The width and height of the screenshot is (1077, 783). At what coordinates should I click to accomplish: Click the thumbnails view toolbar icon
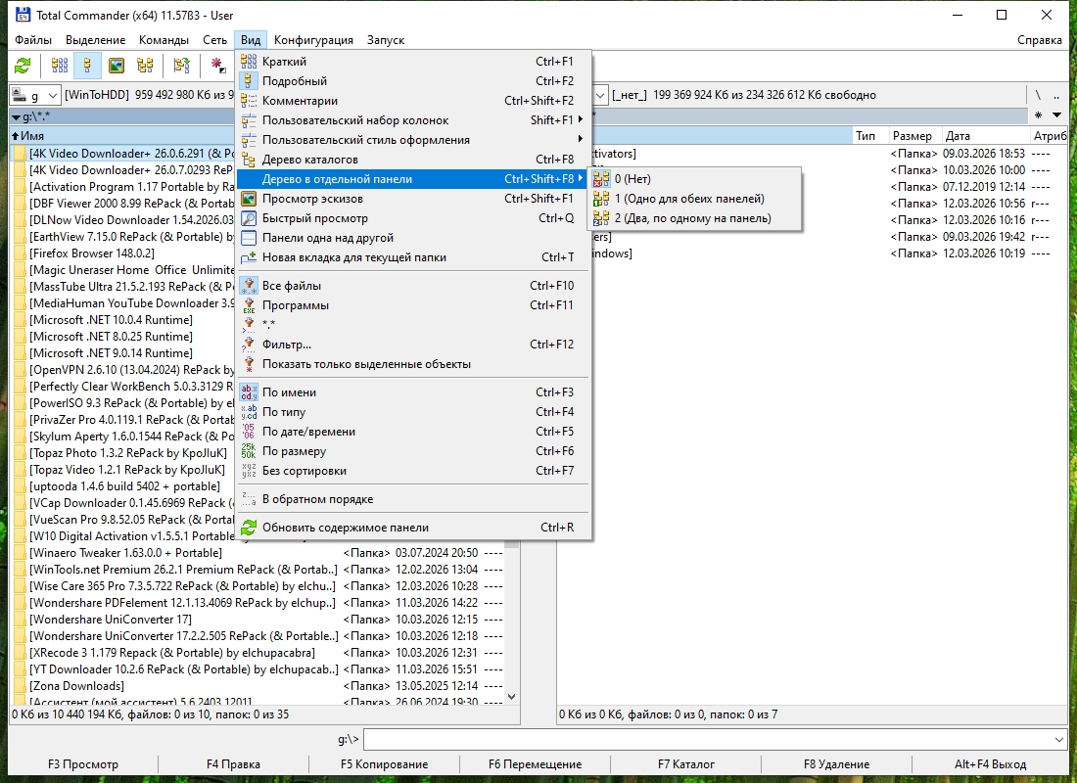[117, 66]
